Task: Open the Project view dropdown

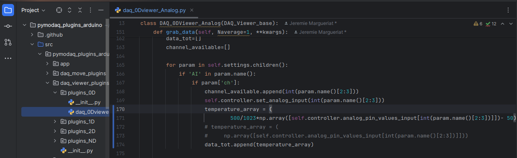Action: pos(33,10)
